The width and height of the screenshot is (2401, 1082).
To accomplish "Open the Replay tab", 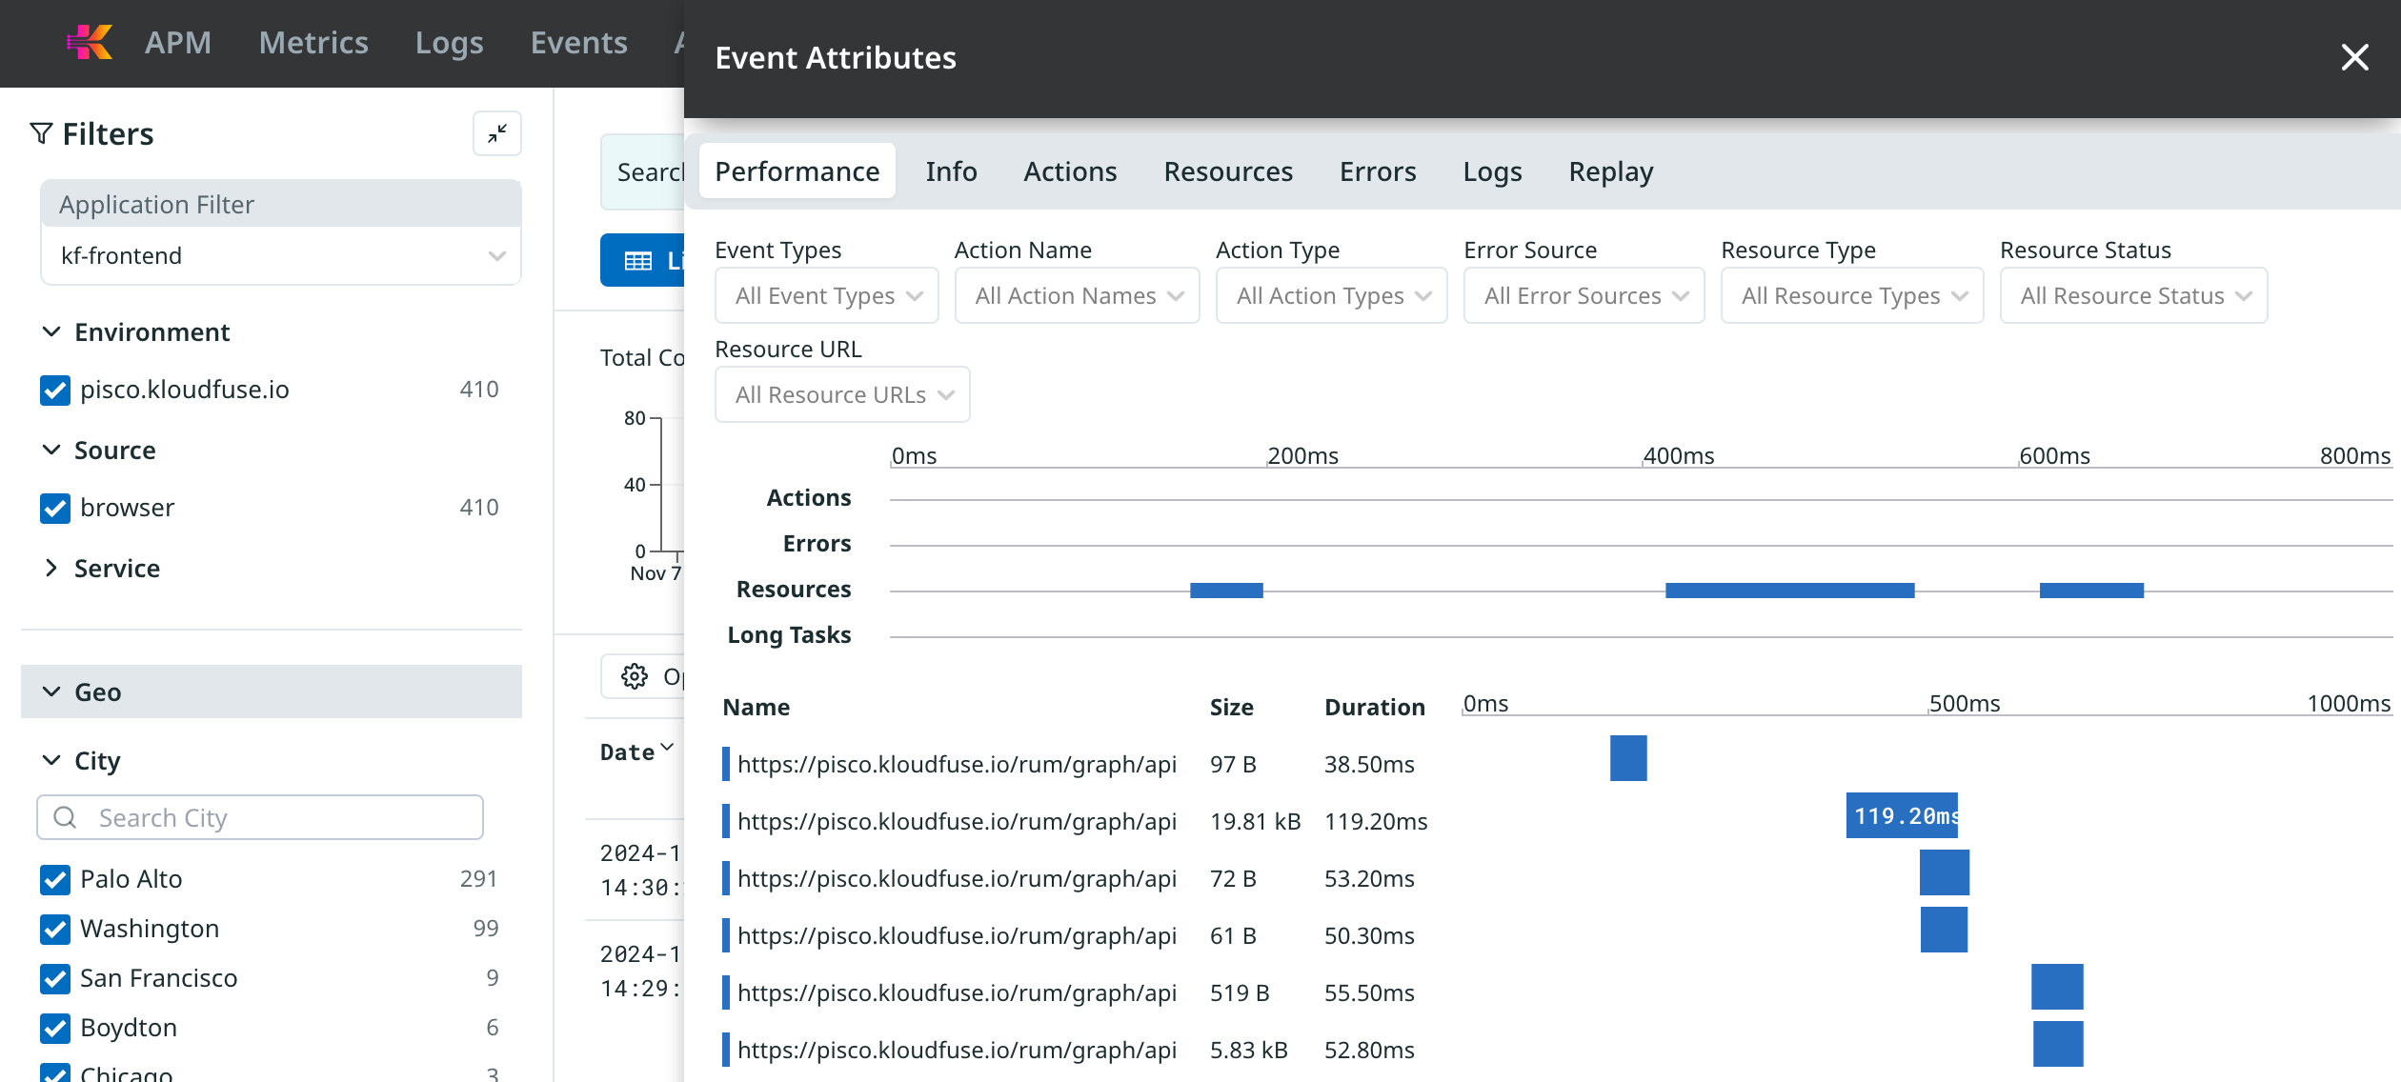I will [x=1610, y=171].
